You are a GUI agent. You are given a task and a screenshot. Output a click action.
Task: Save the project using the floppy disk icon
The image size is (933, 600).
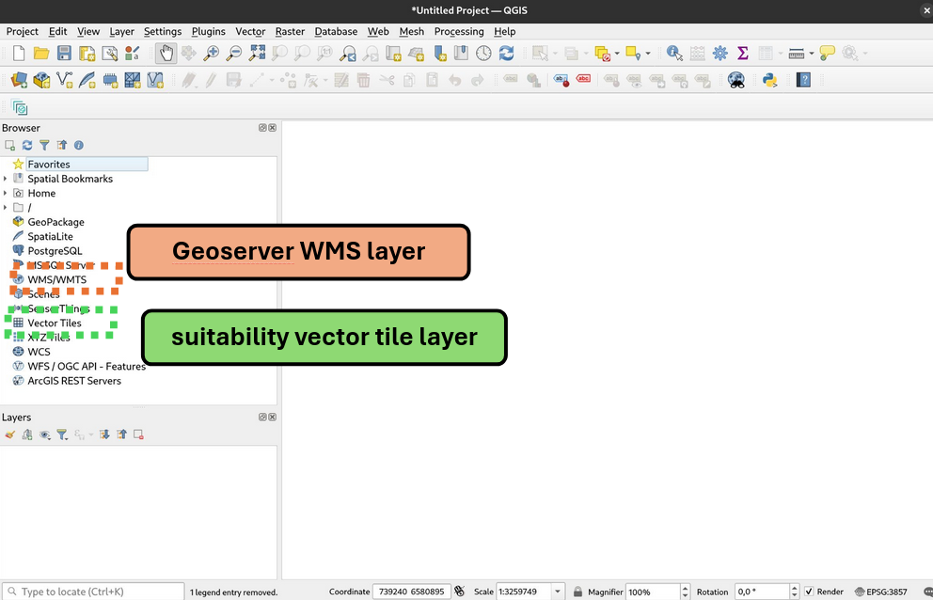coord(64,54)
